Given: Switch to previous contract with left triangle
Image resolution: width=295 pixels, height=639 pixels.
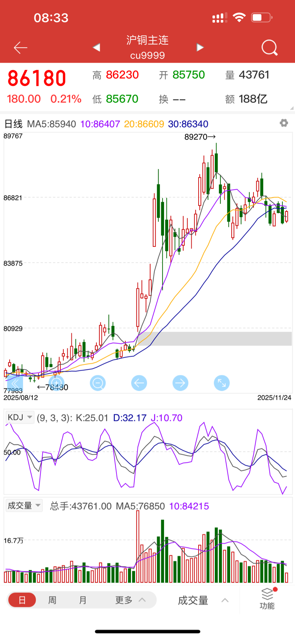Looking at the screenshot, I should tap(96, 47).
